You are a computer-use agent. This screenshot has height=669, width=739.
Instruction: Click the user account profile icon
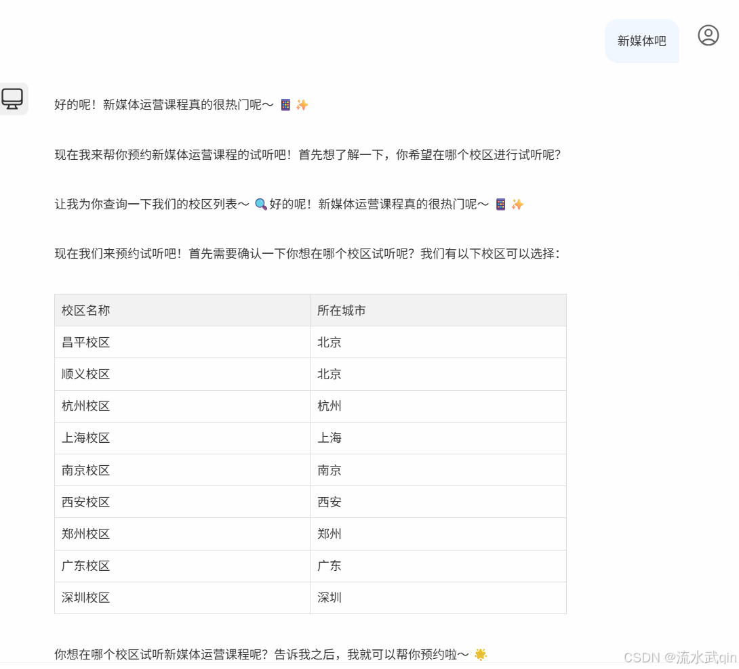708,36
